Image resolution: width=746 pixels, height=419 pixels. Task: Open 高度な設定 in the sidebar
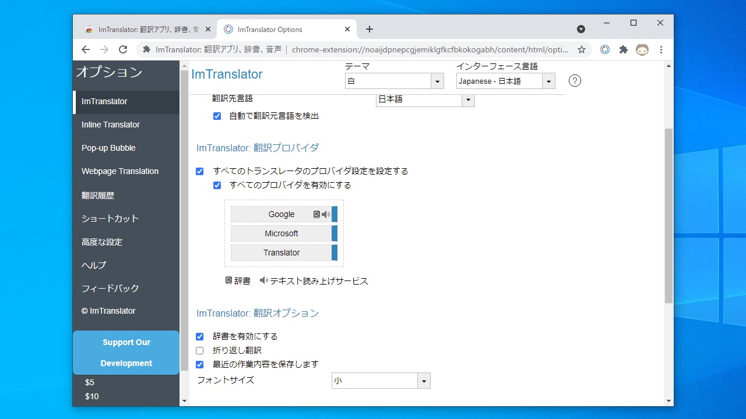126,242
